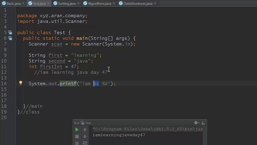Image resolution: width=257 pixels, height=145 pixels.
Task: Click output line 'iamlearningjavaday47'
Action: point(119,135)
